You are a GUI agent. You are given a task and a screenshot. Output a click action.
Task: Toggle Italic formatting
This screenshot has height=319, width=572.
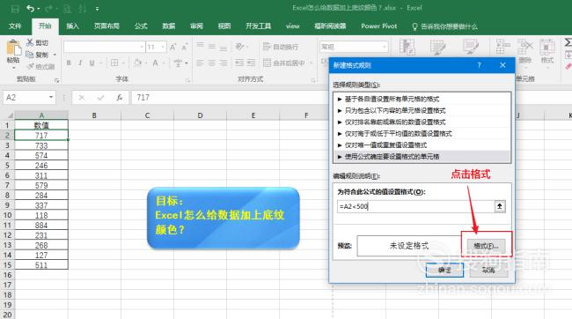coord(80,63)
